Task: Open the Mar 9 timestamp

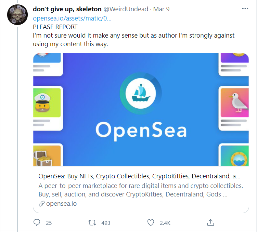Action: tap(161, 9)
